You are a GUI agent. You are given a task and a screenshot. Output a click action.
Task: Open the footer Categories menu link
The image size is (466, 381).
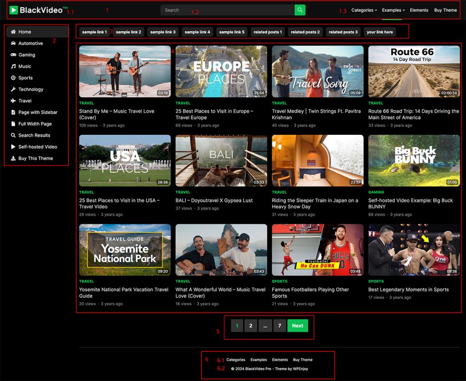coord(235,360)
